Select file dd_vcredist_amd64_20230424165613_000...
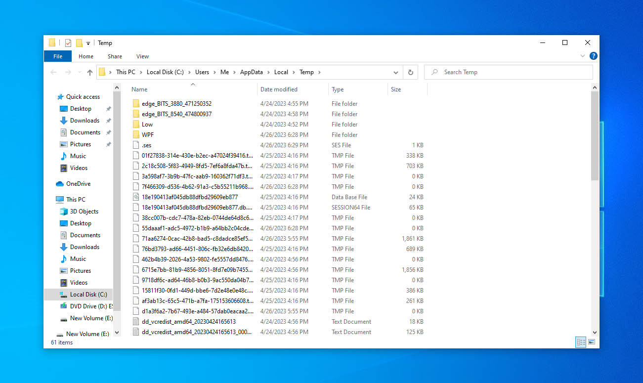Viewport: 643px width, 383px height. point(197,332)
